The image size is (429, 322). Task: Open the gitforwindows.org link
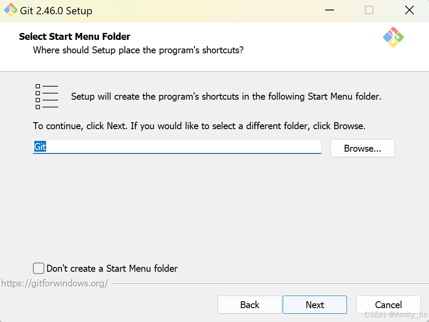tap(55, 283)
